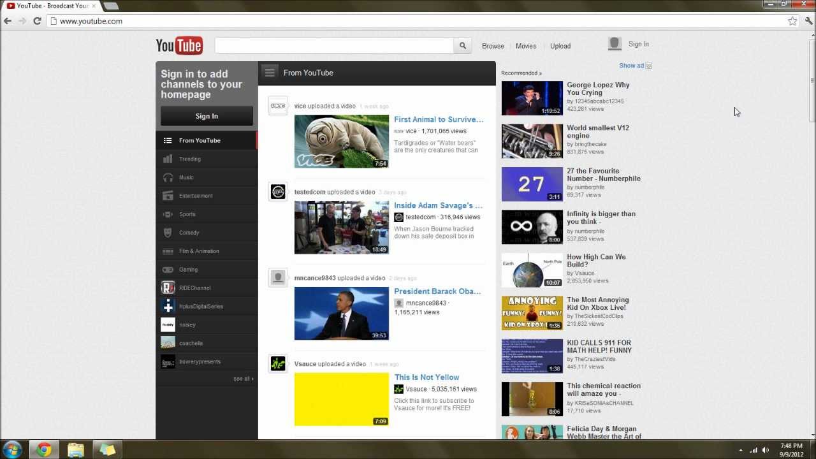The image size is (816, 459).
Task: Open a new tab button
Action: click(111, 6)
